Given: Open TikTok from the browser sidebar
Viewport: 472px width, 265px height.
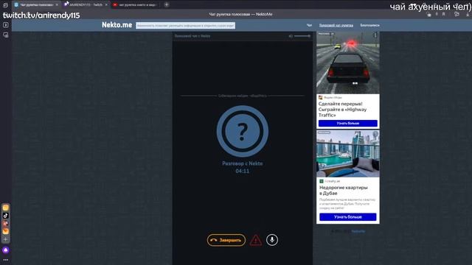Looking at the screenshot, I should [5, 216].
